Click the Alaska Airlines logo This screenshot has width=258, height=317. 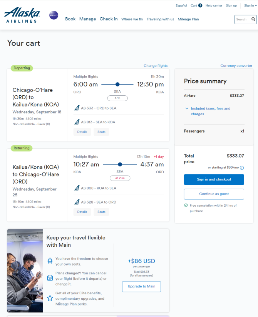pos(22,15)
